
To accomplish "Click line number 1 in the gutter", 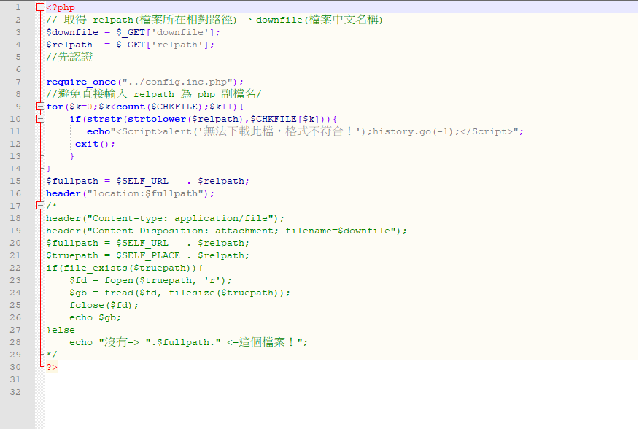I will click(18, 7).
